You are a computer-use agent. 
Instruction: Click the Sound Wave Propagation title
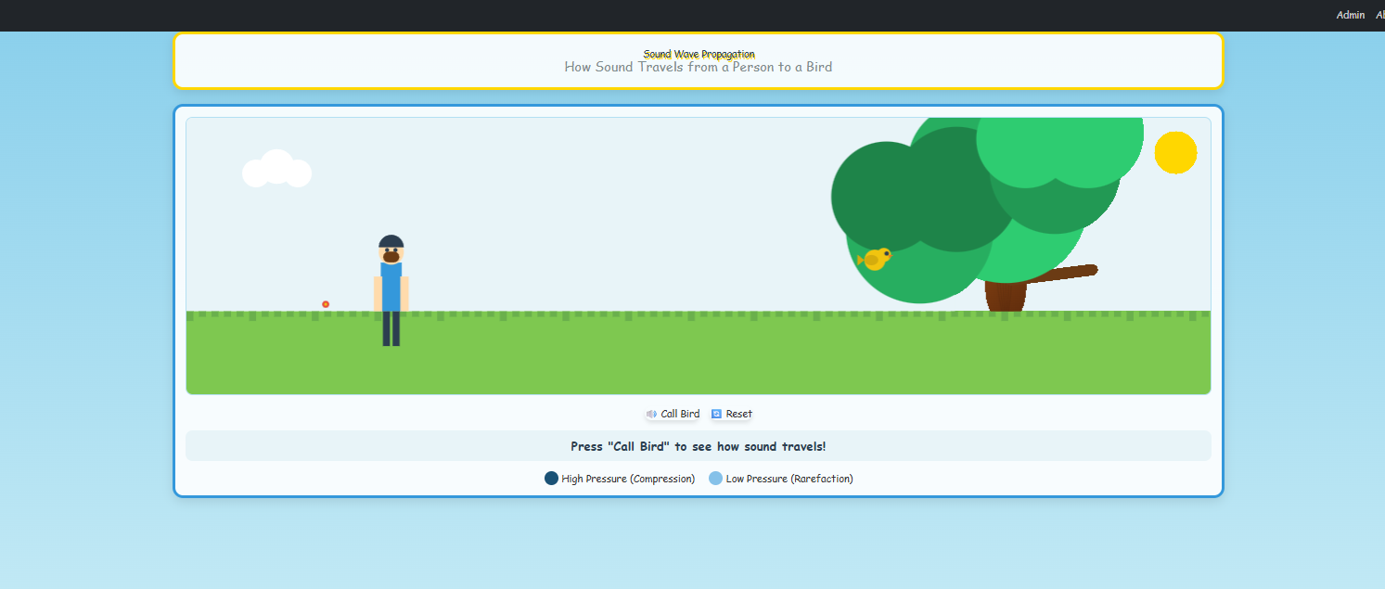pos(699,54)
